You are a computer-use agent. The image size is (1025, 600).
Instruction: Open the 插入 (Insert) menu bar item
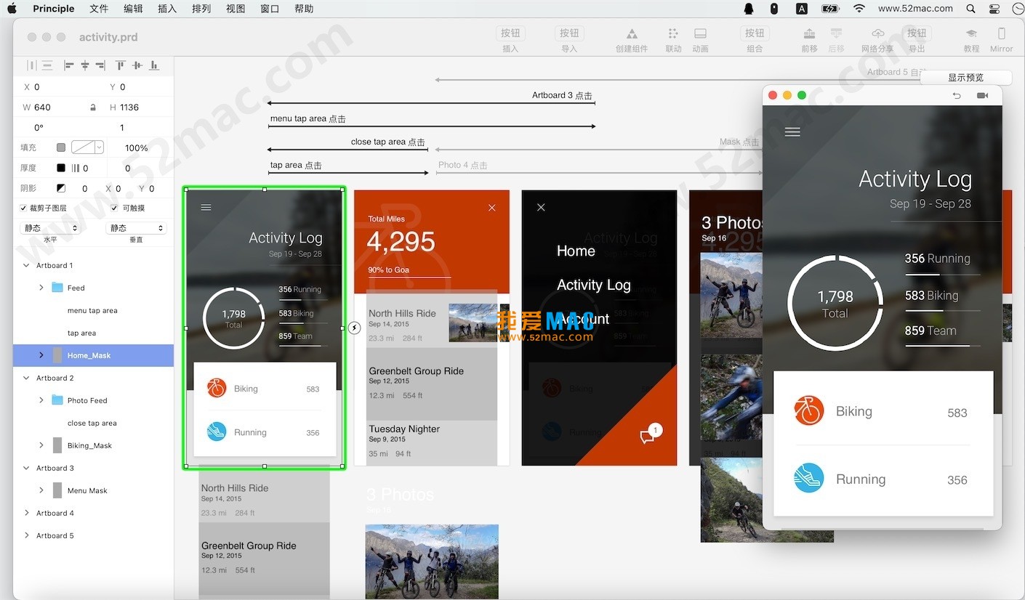tap(167, 9)
